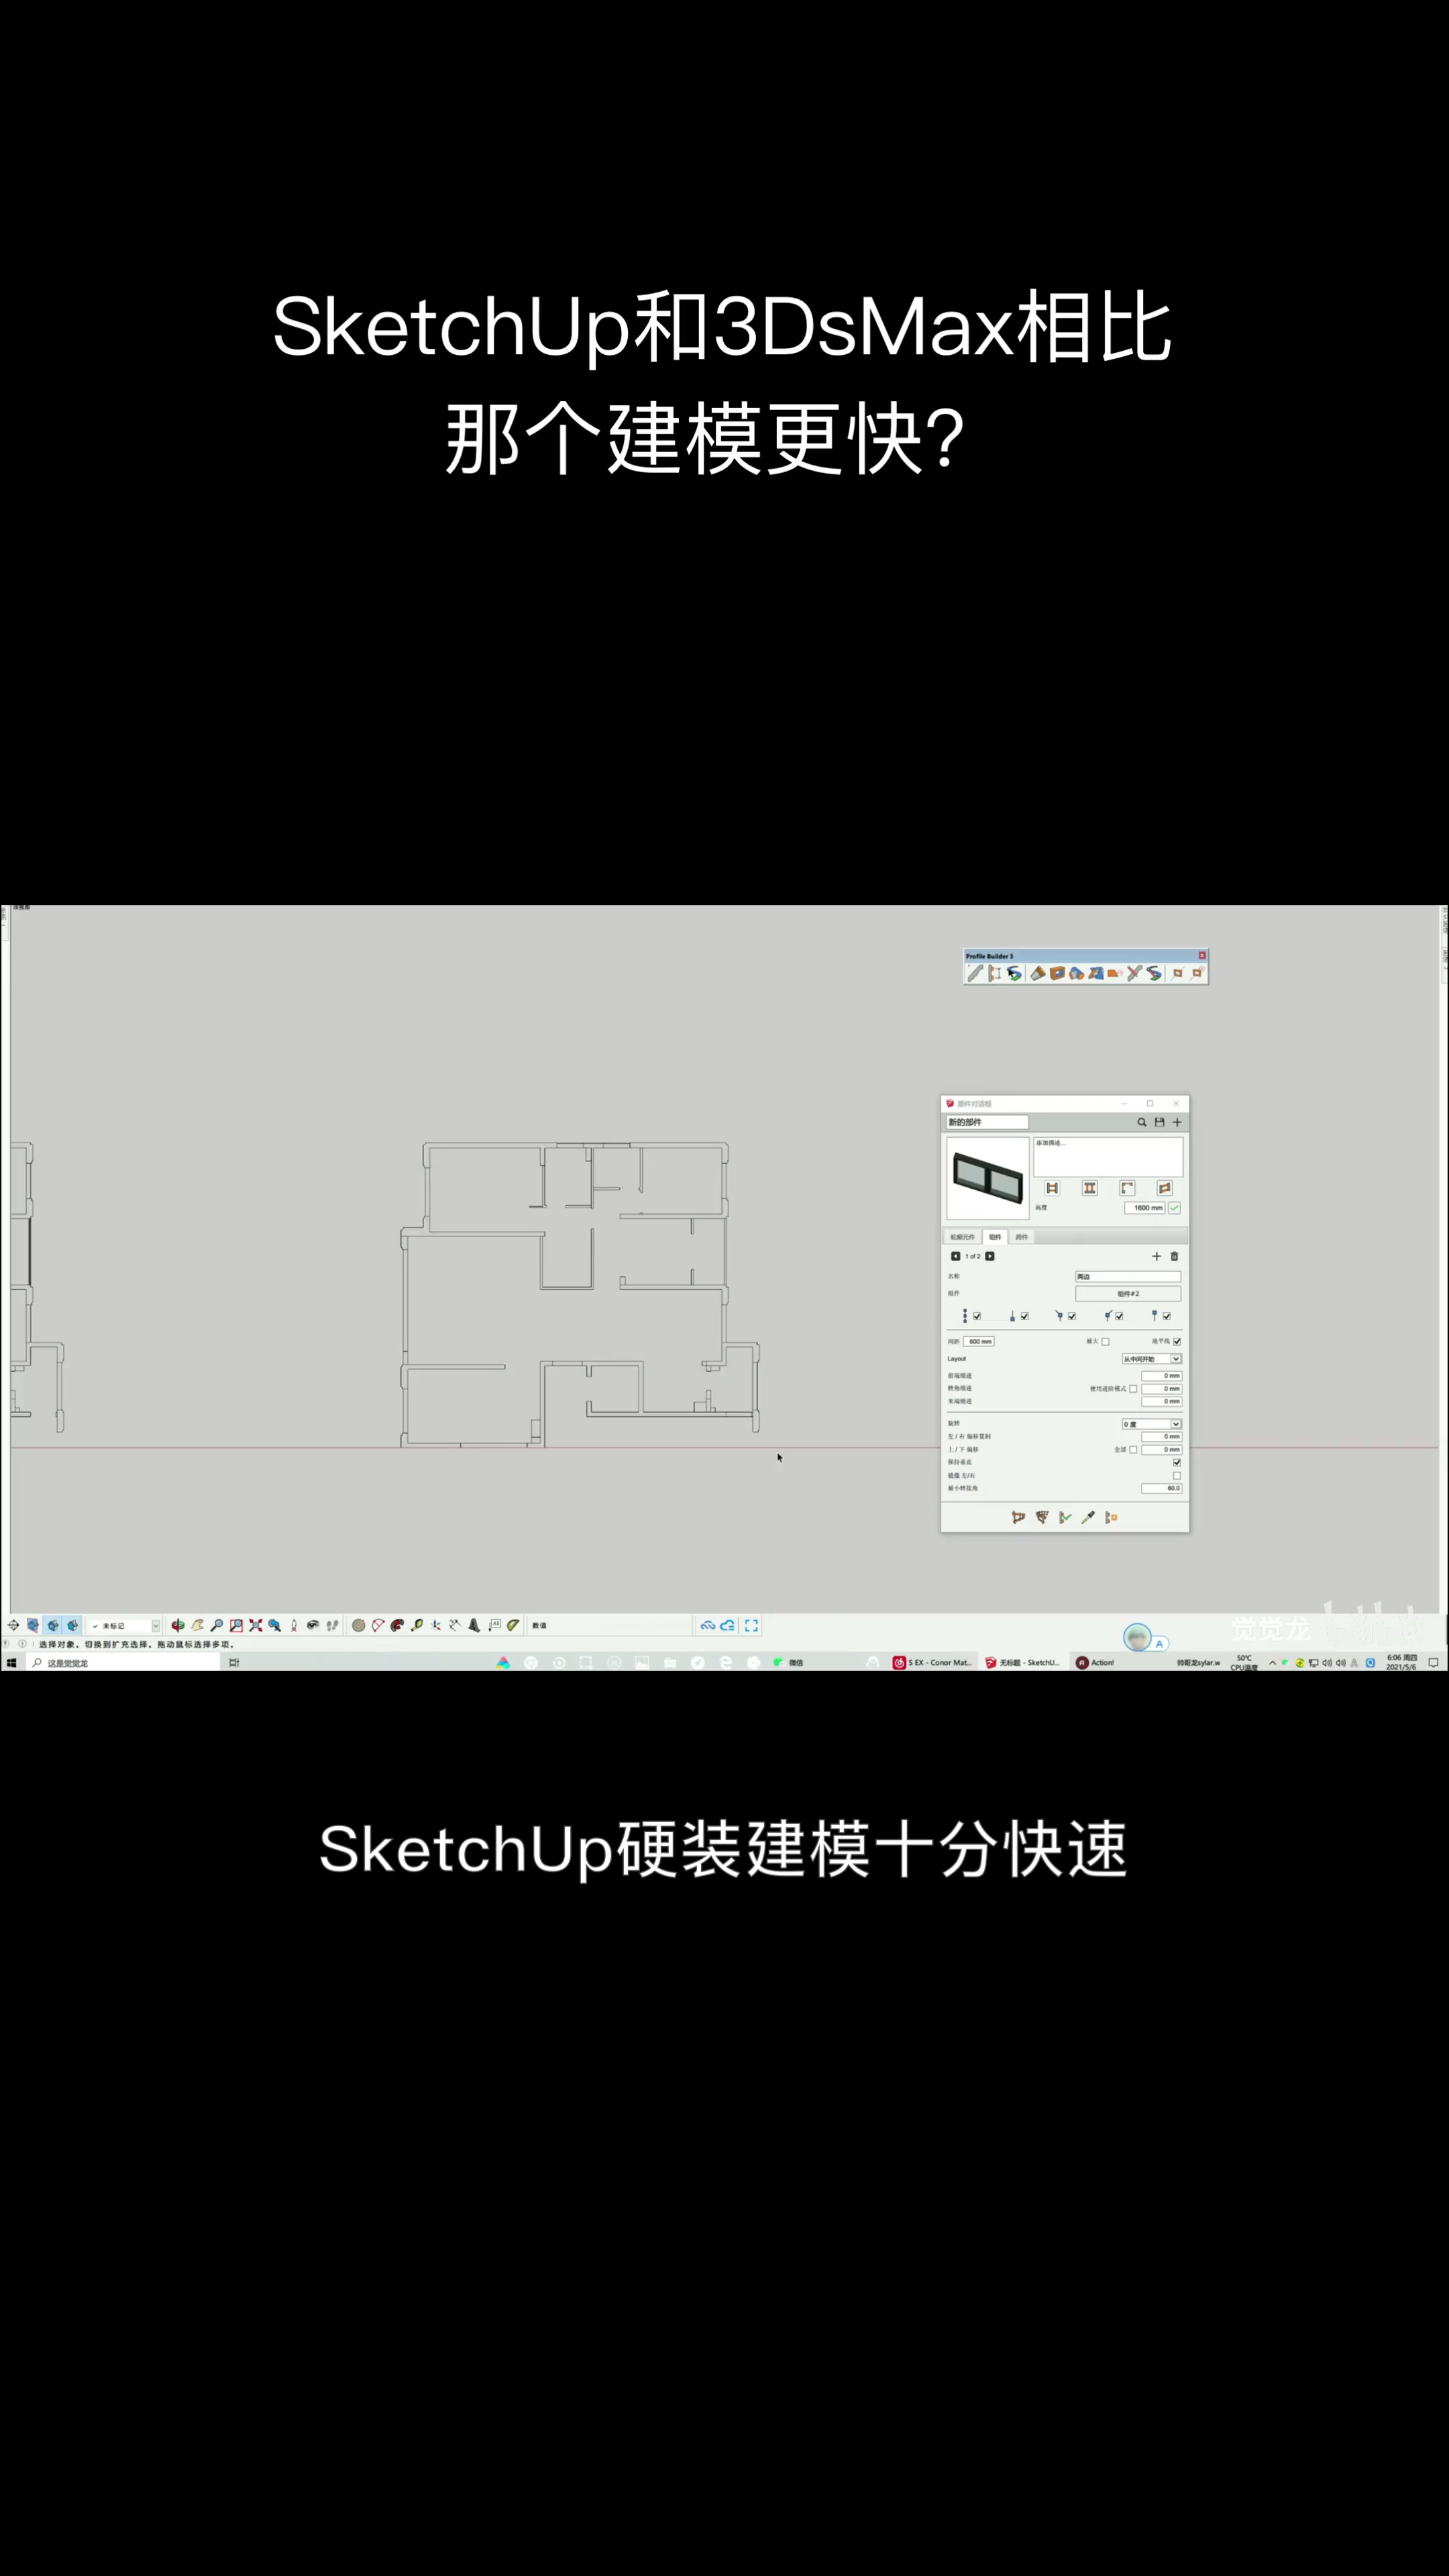The image size is (1449, 2576).
Task: Enable the 全部 checkbox
Action: (x=1133, y=1450)
